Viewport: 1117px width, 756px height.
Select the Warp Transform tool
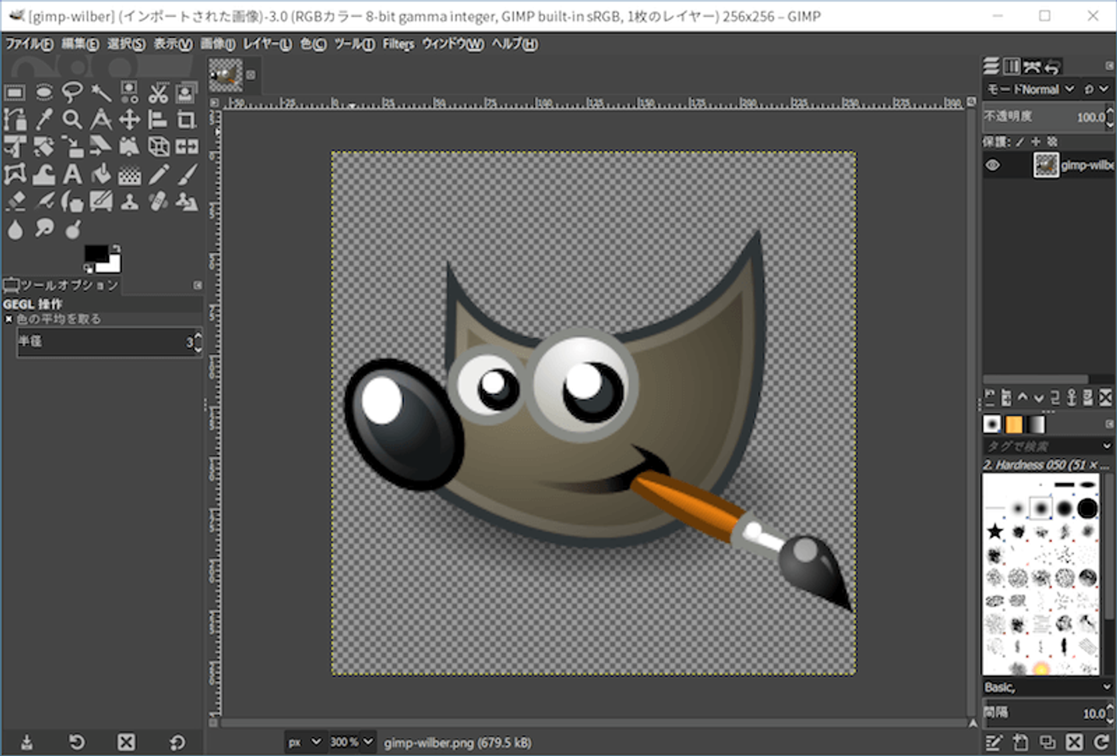[x=44, y=174]
